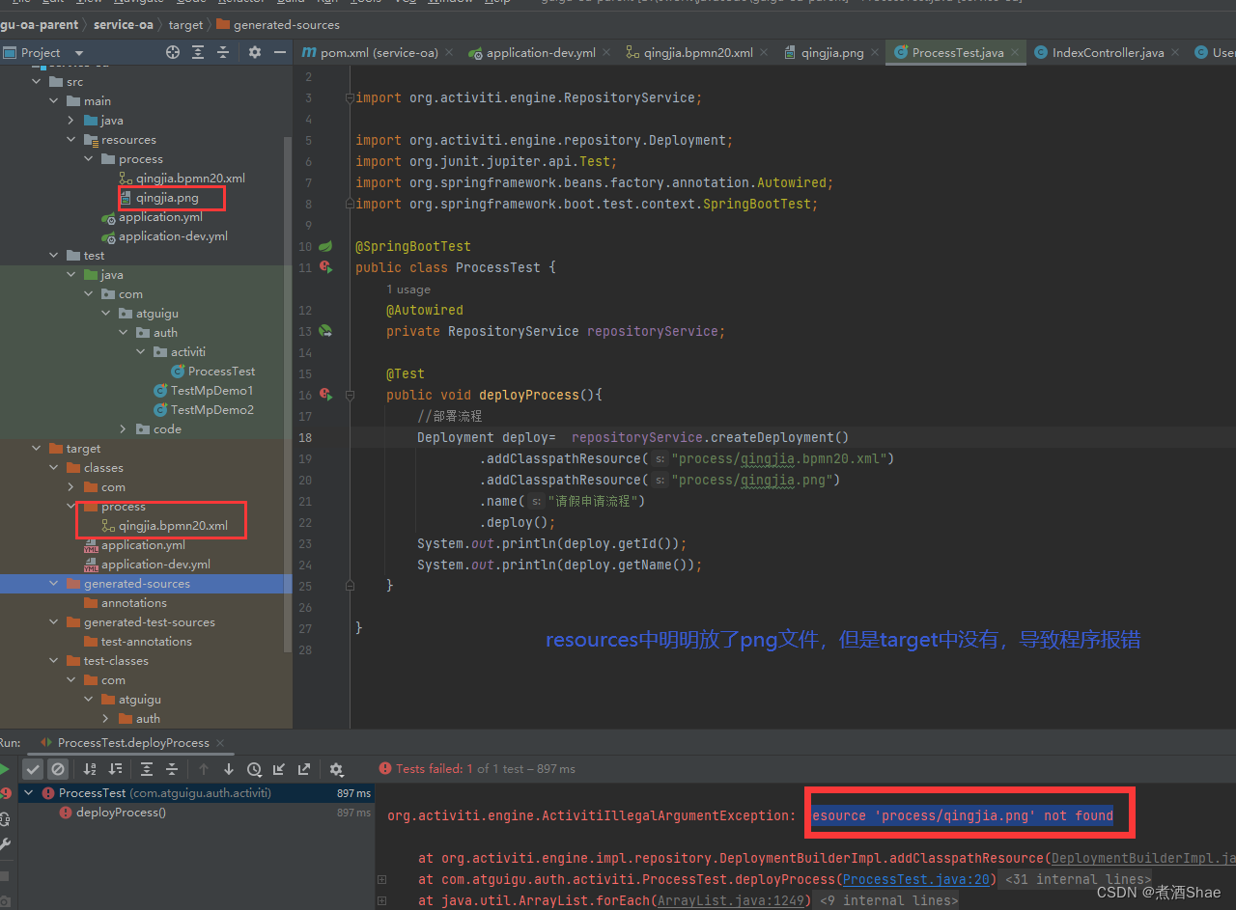This screenshot has width=1236, height=910.
Task: Expand the code package folder
Action: 124,429
